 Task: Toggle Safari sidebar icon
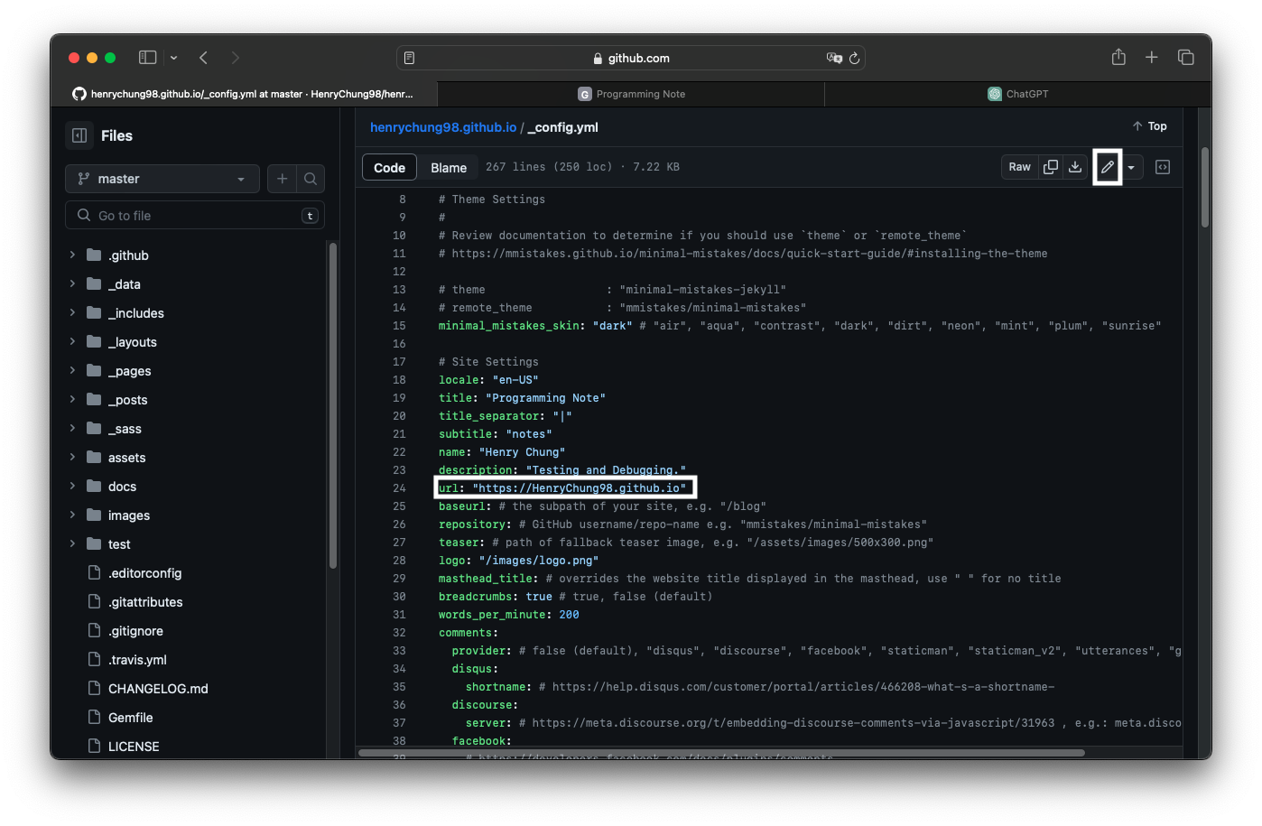coord(148,58)
